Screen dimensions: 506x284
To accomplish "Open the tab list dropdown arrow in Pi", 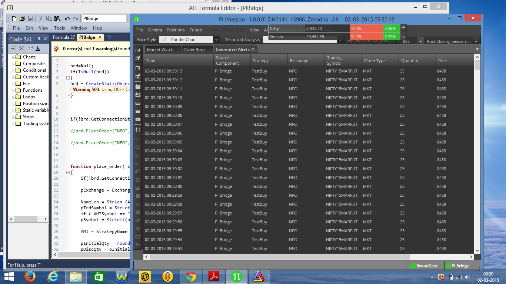I will pyautogui.click(x=477, y=50).
